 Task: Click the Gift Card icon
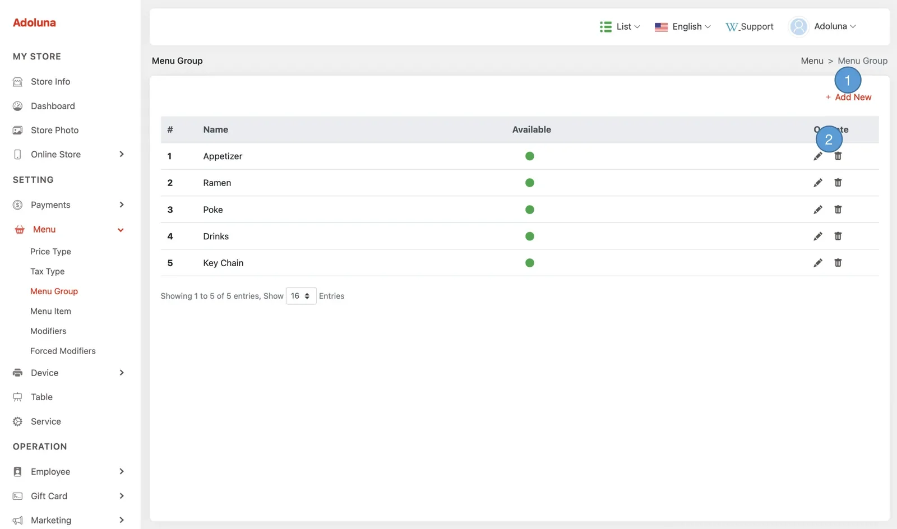point(18,496)
